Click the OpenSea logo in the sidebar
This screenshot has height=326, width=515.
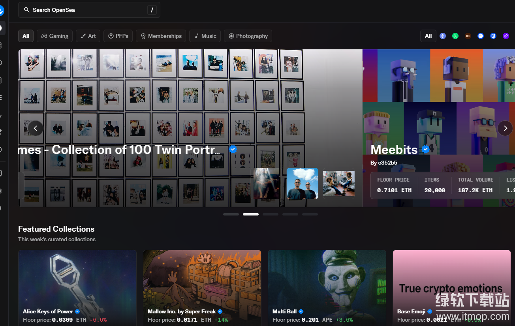coord(1,11)
